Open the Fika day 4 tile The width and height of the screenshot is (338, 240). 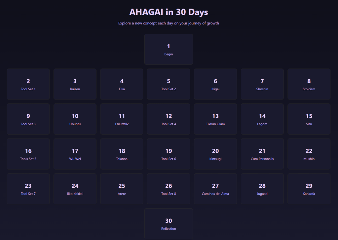point(122,84)
